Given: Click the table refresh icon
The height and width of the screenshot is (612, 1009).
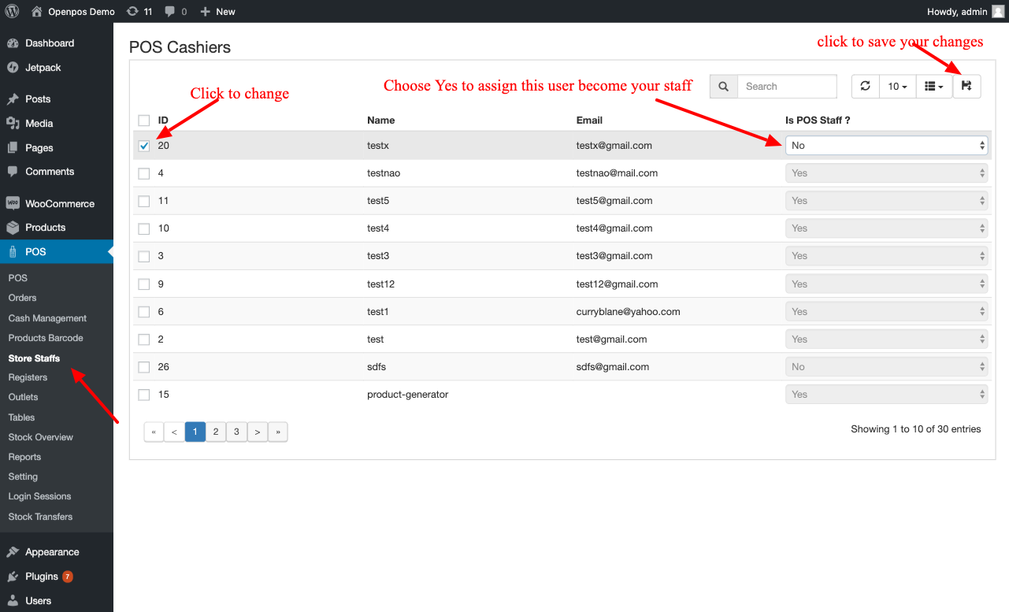Looking at the screenshot, I should click(x=865, y=87).
